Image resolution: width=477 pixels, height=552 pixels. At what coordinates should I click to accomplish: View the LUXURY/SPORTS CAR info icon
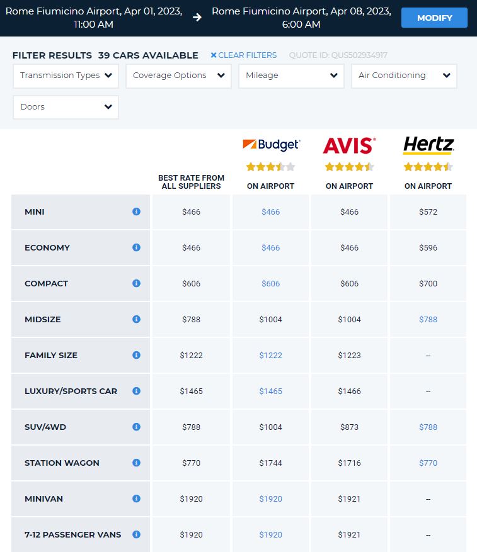136,391
